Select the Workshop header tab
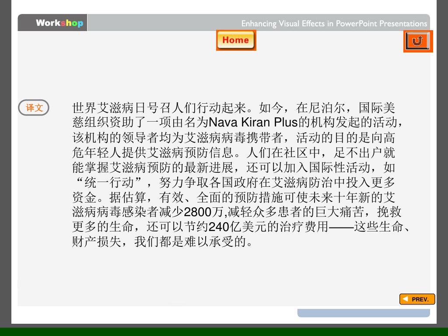 52,23
